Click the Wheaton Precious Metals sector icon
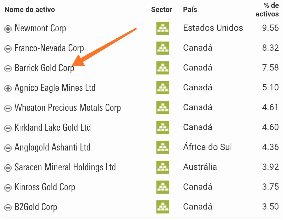This screenshot has width=283, height=220. pos(163,108)
